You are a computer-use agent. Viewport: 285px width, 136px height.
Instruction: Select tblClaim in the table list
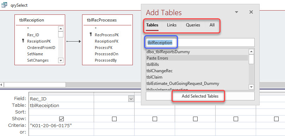click(197, 77)
